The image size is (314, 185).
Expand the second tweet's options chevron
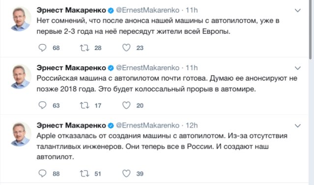click(x=298, y=68)
